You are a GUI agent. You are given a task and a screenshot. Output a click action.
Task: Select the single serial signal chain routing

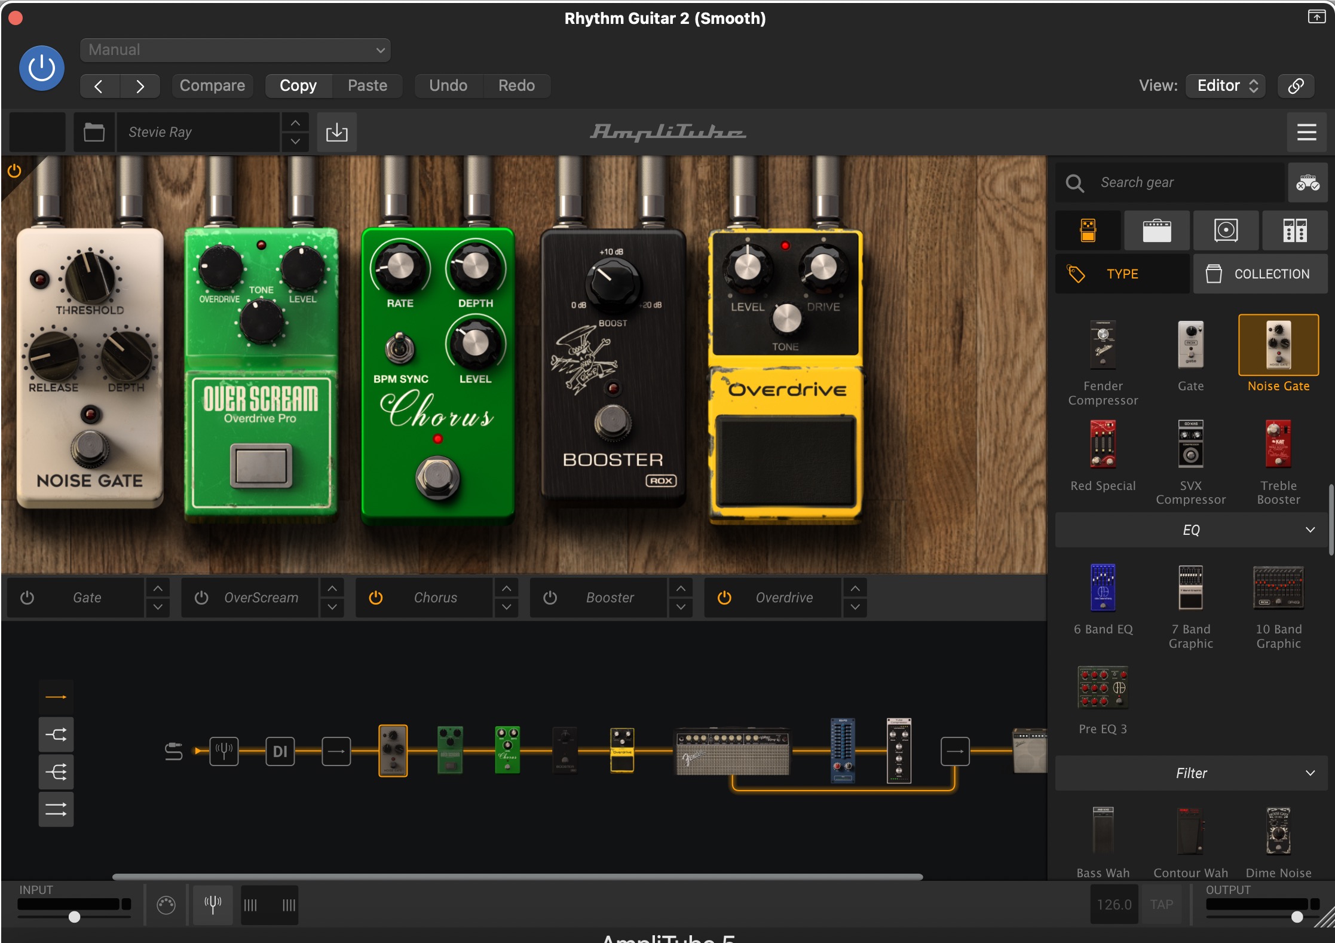coord(56,697)
